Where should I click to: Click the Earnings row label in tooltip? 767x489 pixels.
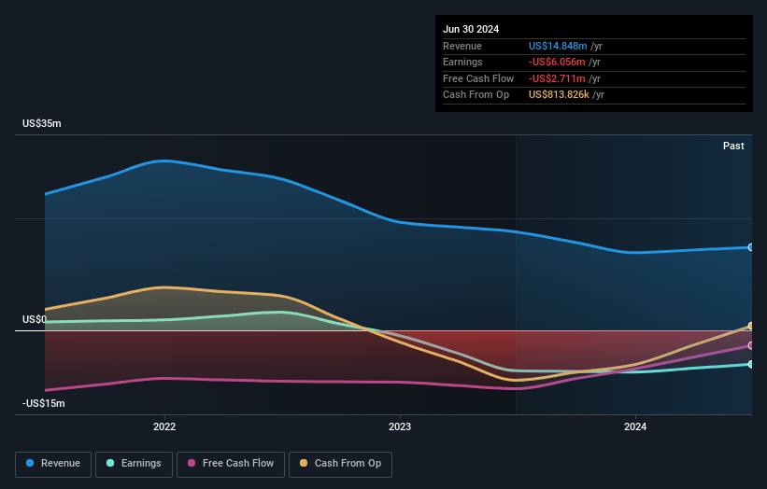462,62
